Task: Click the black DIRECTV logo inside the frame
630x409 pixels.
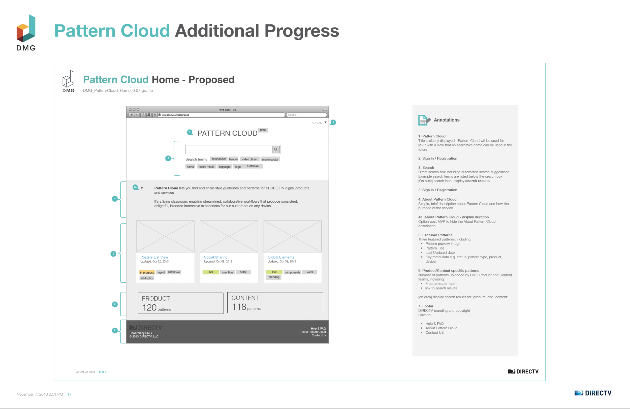Action: click(523, 372)
